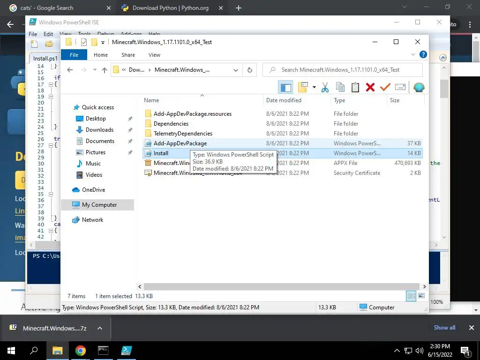Open the File tab in Explorer
Viewport: 480px width, 360px height.
click(74, 55)
